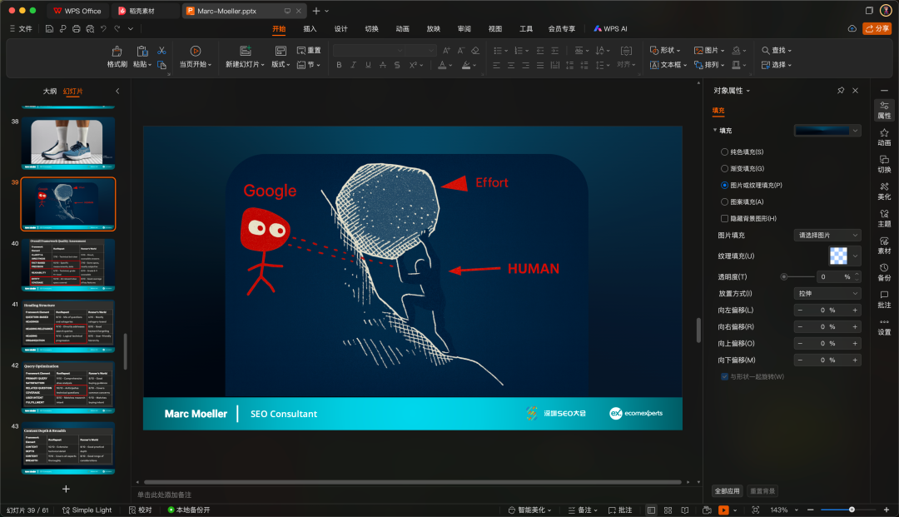Click the Copy icon below scissors
Screen dimensions: 899x517
(x=161, y=65)
